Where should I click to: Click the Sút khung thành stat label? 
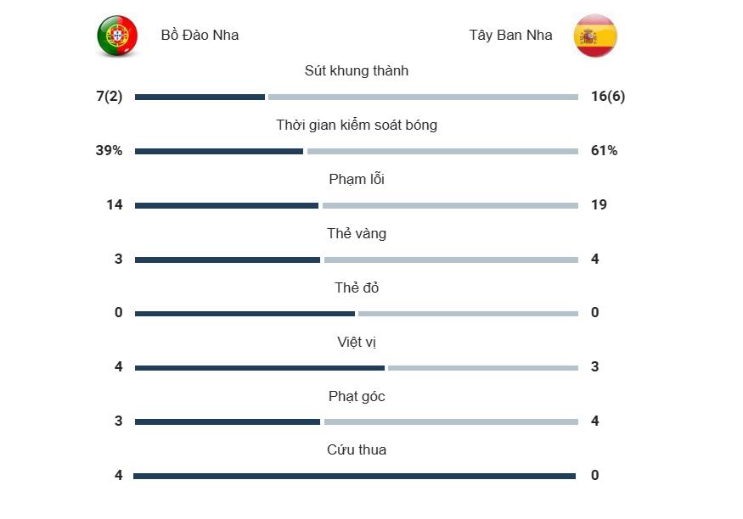pyautogui.click(x=357, y=71)
